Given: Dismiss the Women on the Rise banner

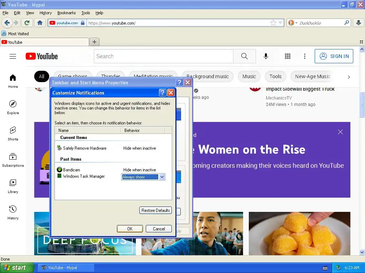Looking at the screenshot, I should [x=340, y=132].
